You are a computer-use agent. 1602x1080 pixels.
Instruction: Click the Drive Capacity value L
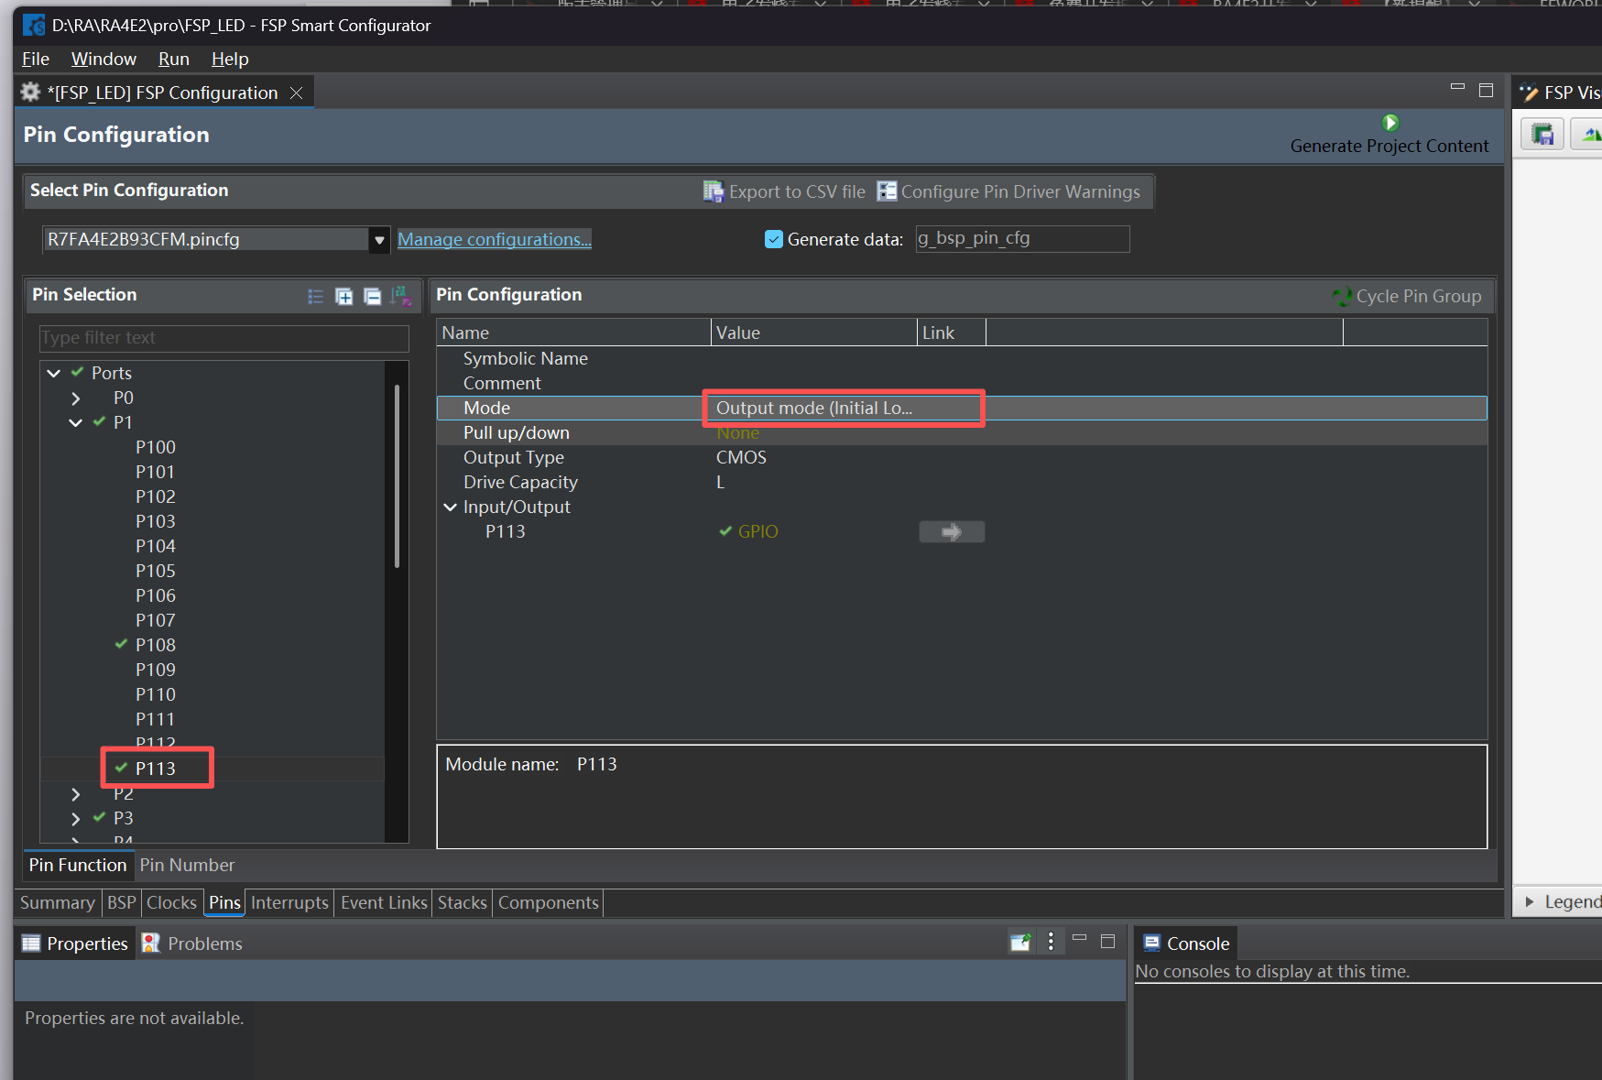tap(721, 483)
